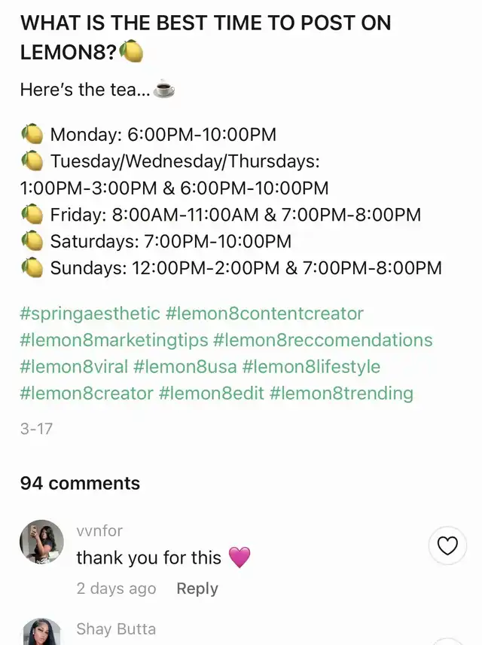Click the vvnfor username
Image resolution: width=482 pixels, height=645 pixels.
point(99,530)
